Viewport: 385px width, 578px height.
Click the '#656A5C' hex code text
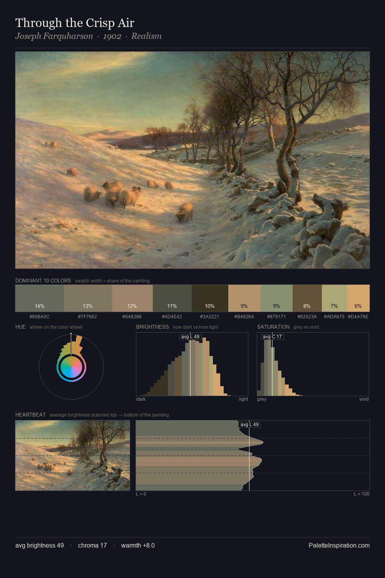[39, 317]
